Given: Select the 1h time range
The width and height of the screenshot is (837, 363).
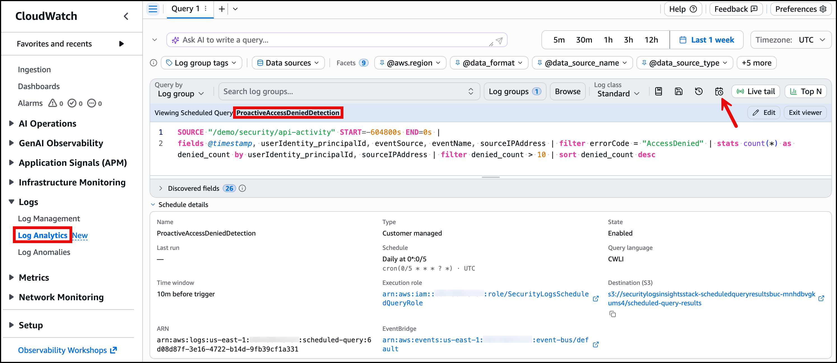Looking at the screenshot, I should click(608, 40).
